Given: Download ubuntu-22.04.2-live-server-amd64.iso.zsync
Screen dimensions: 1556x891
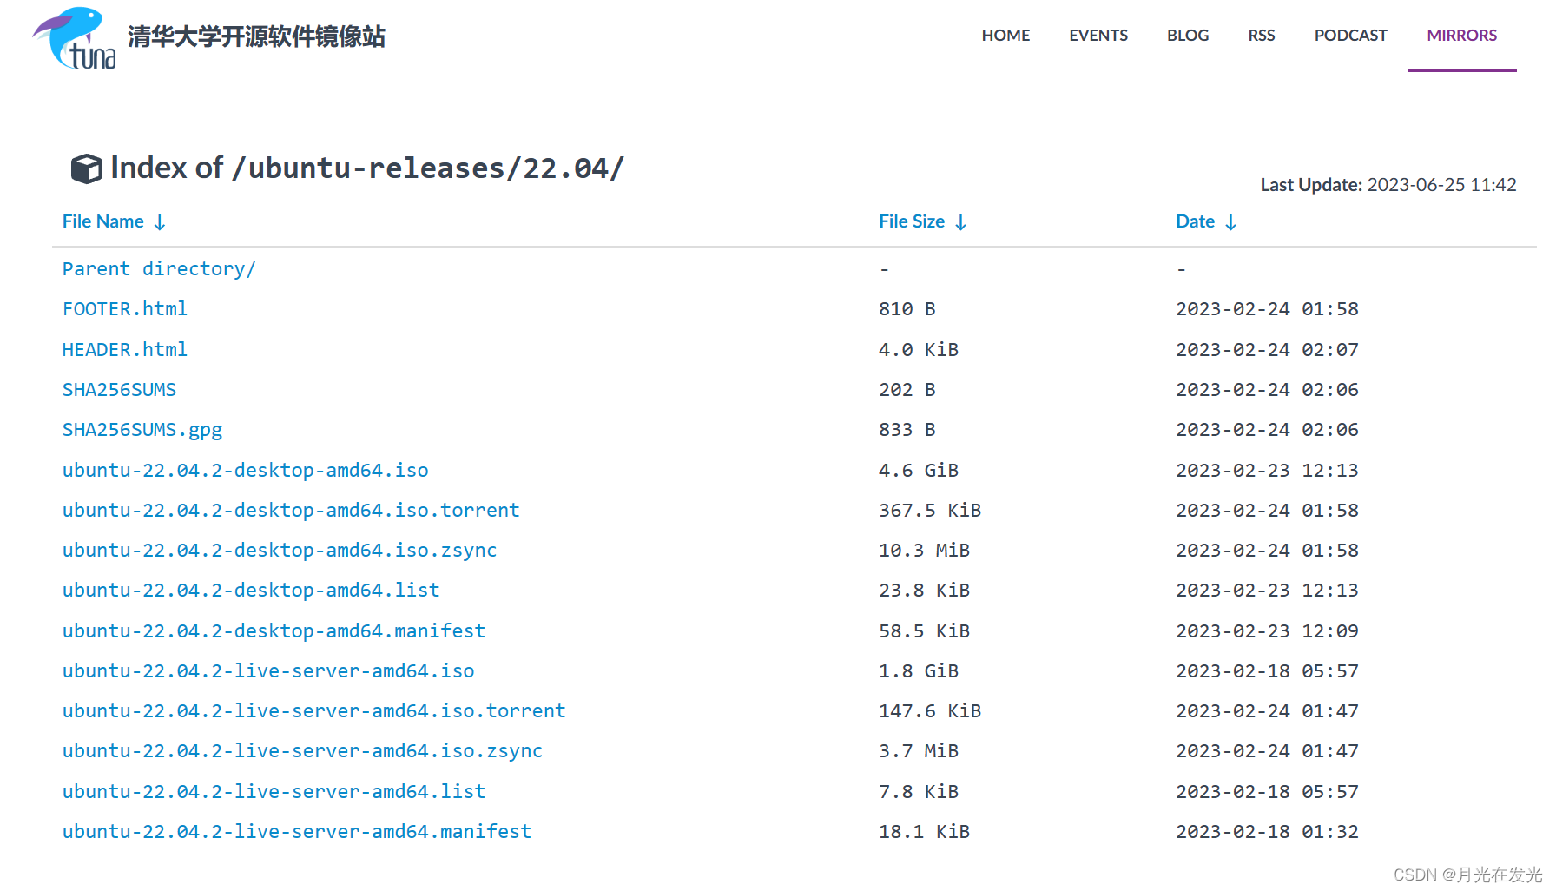Looking at the screenshot, I should (302, 751).
